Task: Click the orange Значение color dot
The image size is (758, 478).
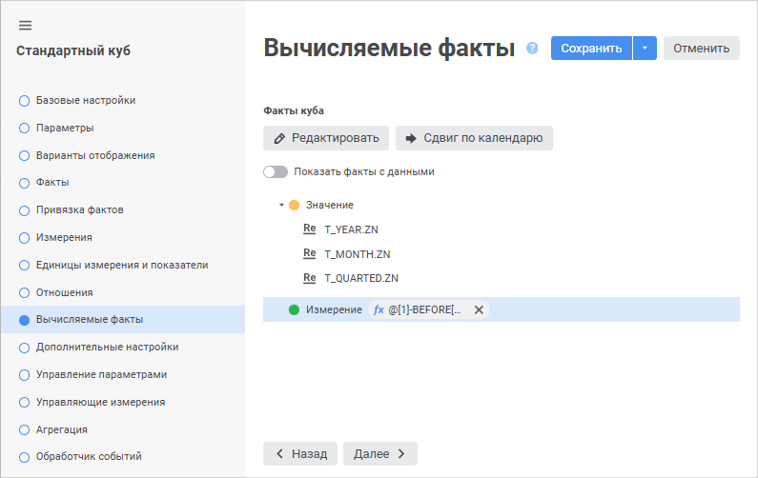Action: point(294,205)
